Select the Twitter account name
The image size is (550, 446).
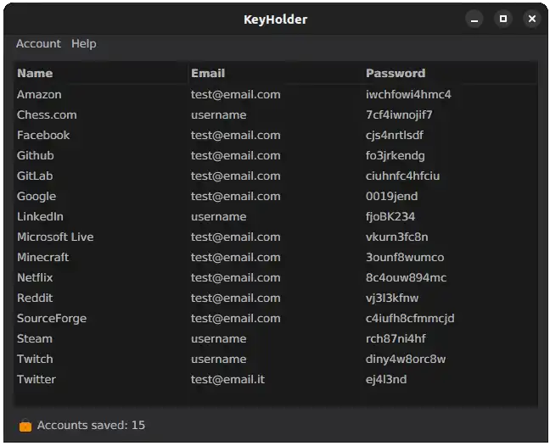pos(36,379)
